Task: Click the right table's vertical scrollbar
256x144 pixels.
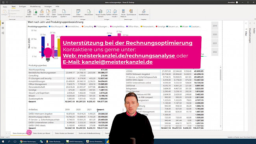Action: point(221,75)
